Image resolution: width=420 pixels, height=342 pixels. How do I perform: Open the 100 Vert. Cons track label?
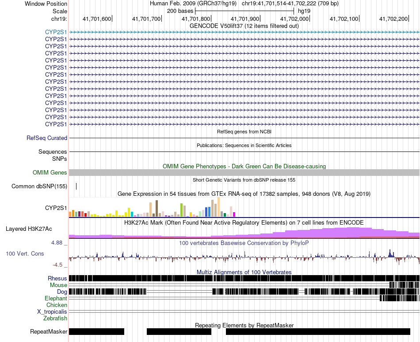click(x=25, y=254)
